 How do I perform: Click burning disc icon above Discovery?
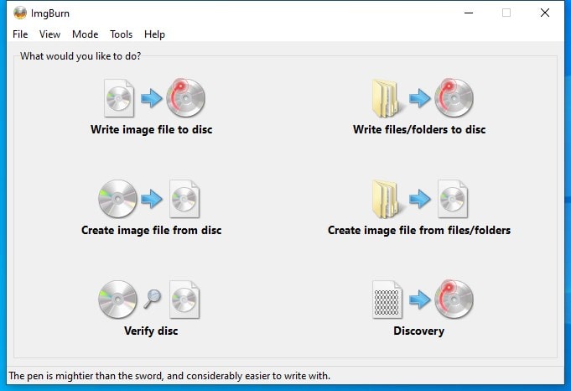click(454, 300)
